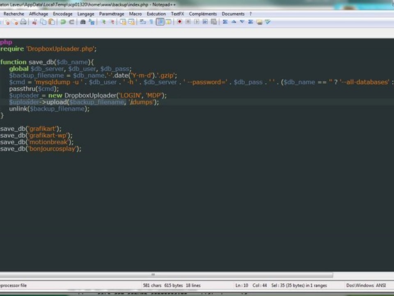The width and height of the screenshot is (394, 296).
Task: Click the Print icon in toolbar
Action: pos(23,22)
